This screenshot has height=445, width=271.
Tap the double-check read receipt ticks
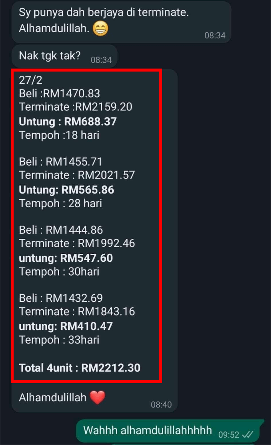[248, 434]
